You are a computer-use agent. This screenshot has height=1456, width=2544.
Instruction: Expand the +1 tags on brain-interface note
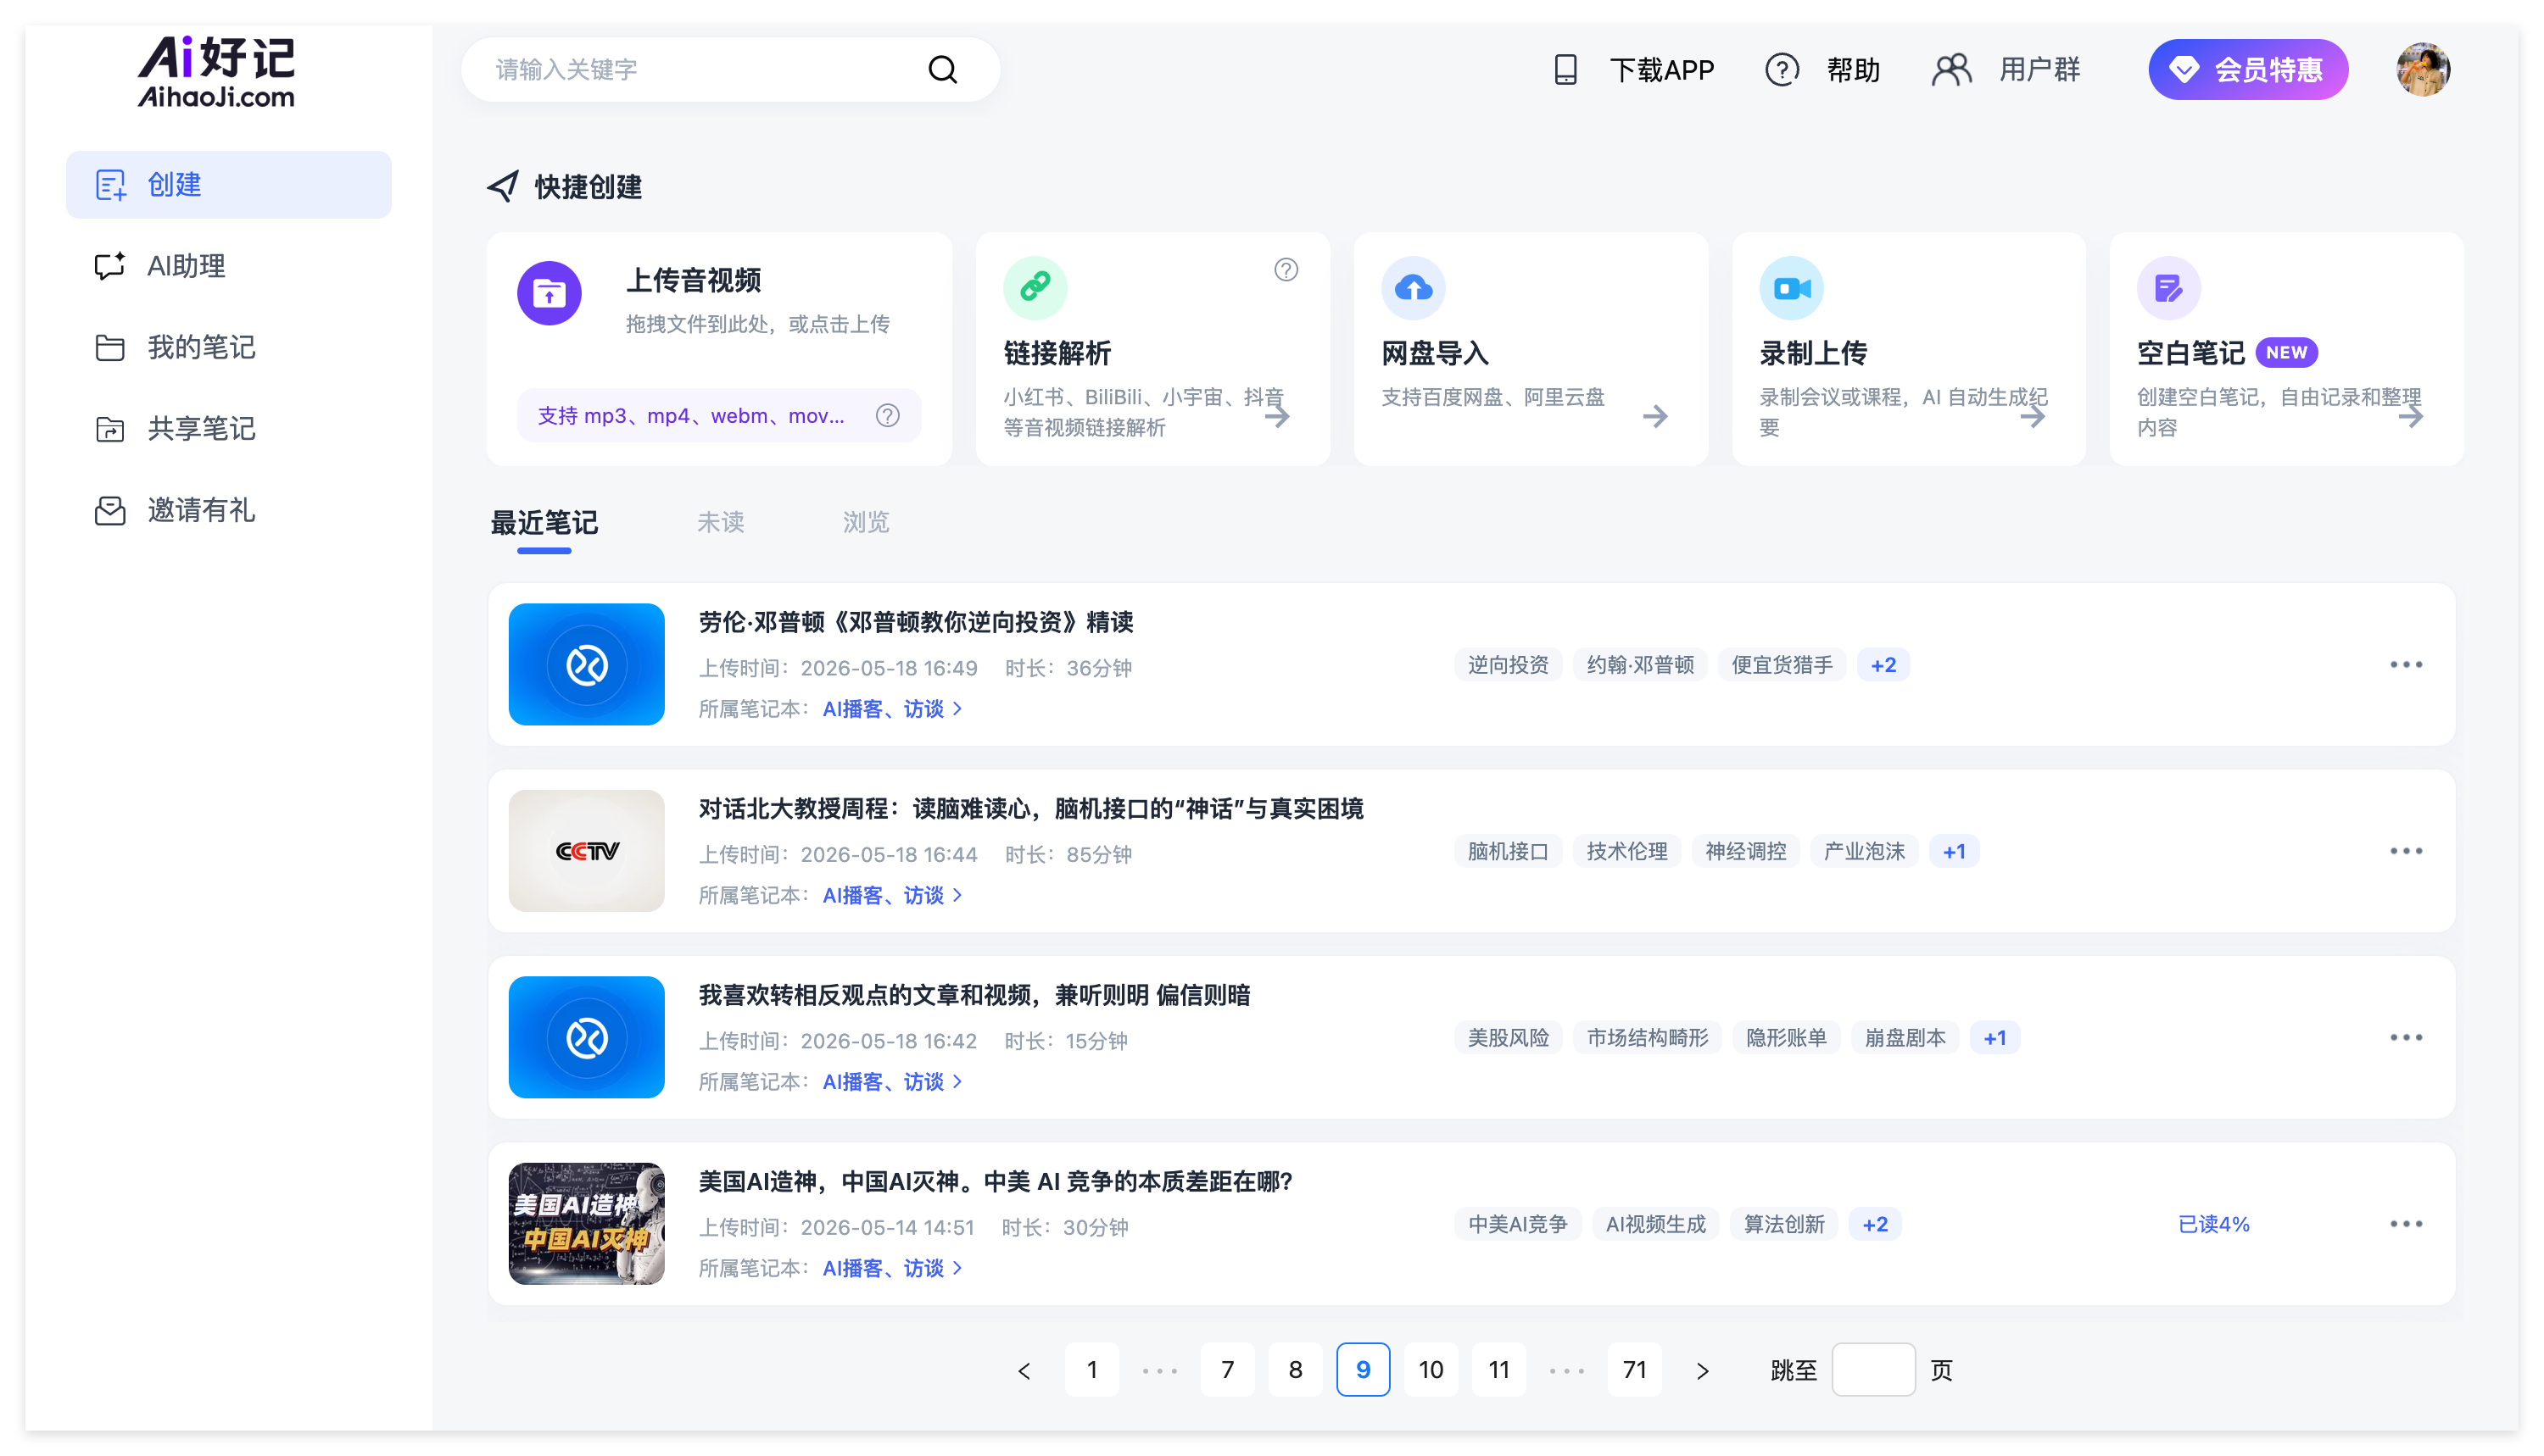(1953, 851)
